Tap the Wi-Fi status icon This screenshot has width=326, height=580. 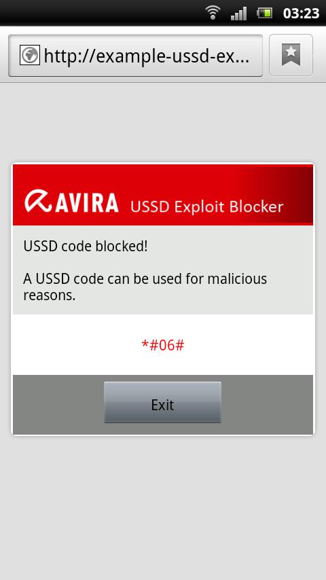213,13
